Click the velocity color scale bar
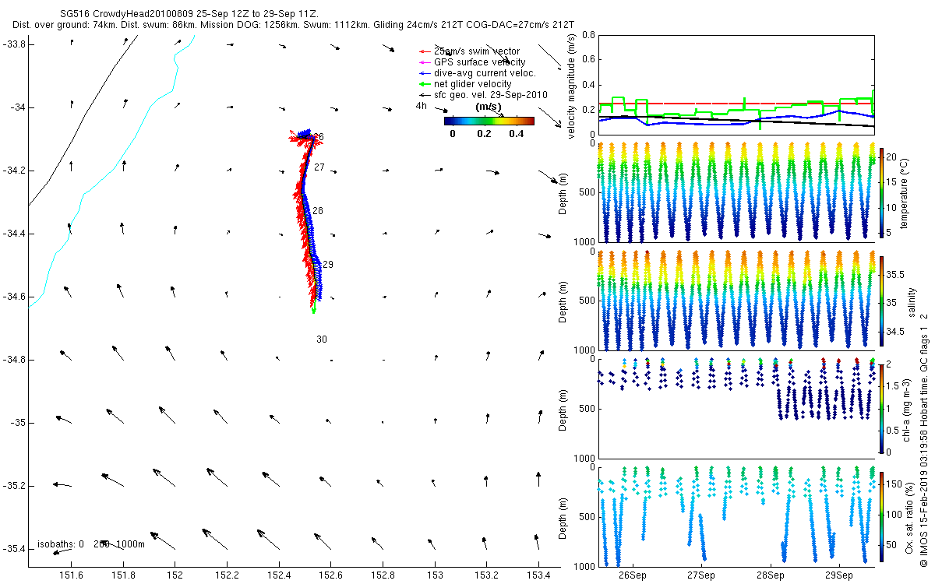Image resolution: width=935 pixels, height=584 pixels. click(489, 121)
